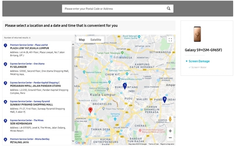Open Express Service Center - Pandan Kapital

[x=35, y=83]
